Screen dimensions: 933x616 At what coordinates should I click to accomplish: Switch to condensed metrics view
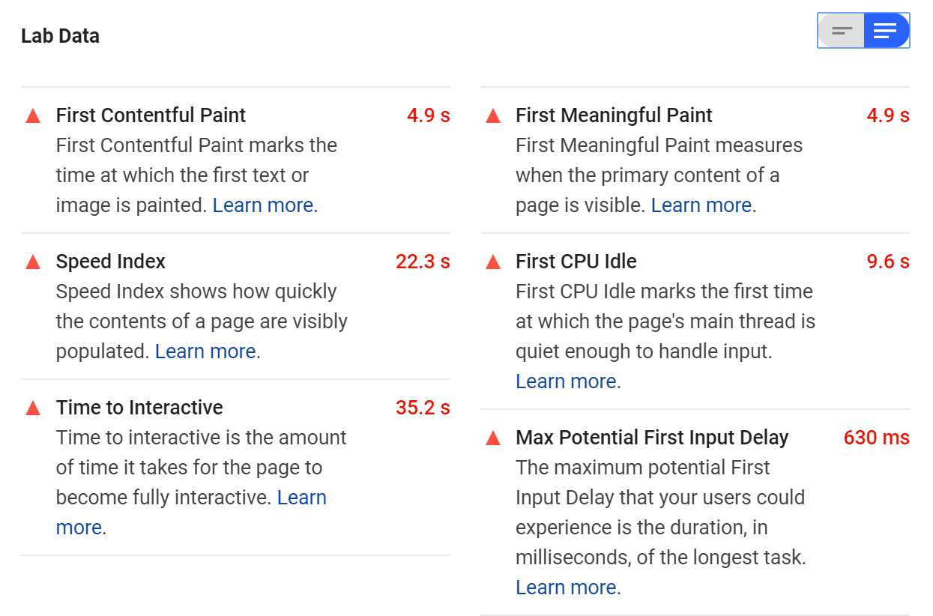(x=840, y=30)
